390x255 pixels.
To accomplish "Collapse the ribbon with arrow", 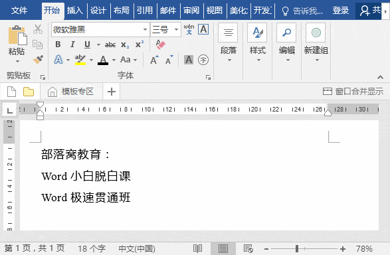I will [380, 77].
